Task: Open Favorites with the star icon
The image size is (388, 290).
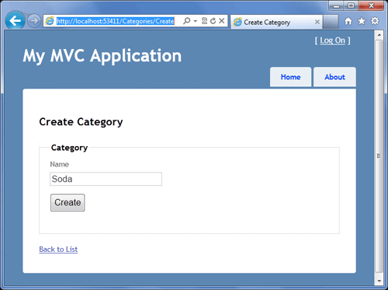Action: pos(362,21)
